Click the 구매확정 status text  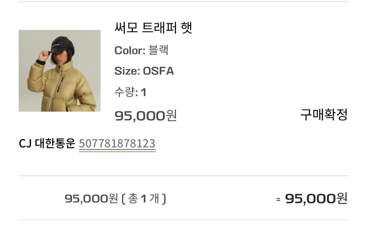(x=324, y=115)
